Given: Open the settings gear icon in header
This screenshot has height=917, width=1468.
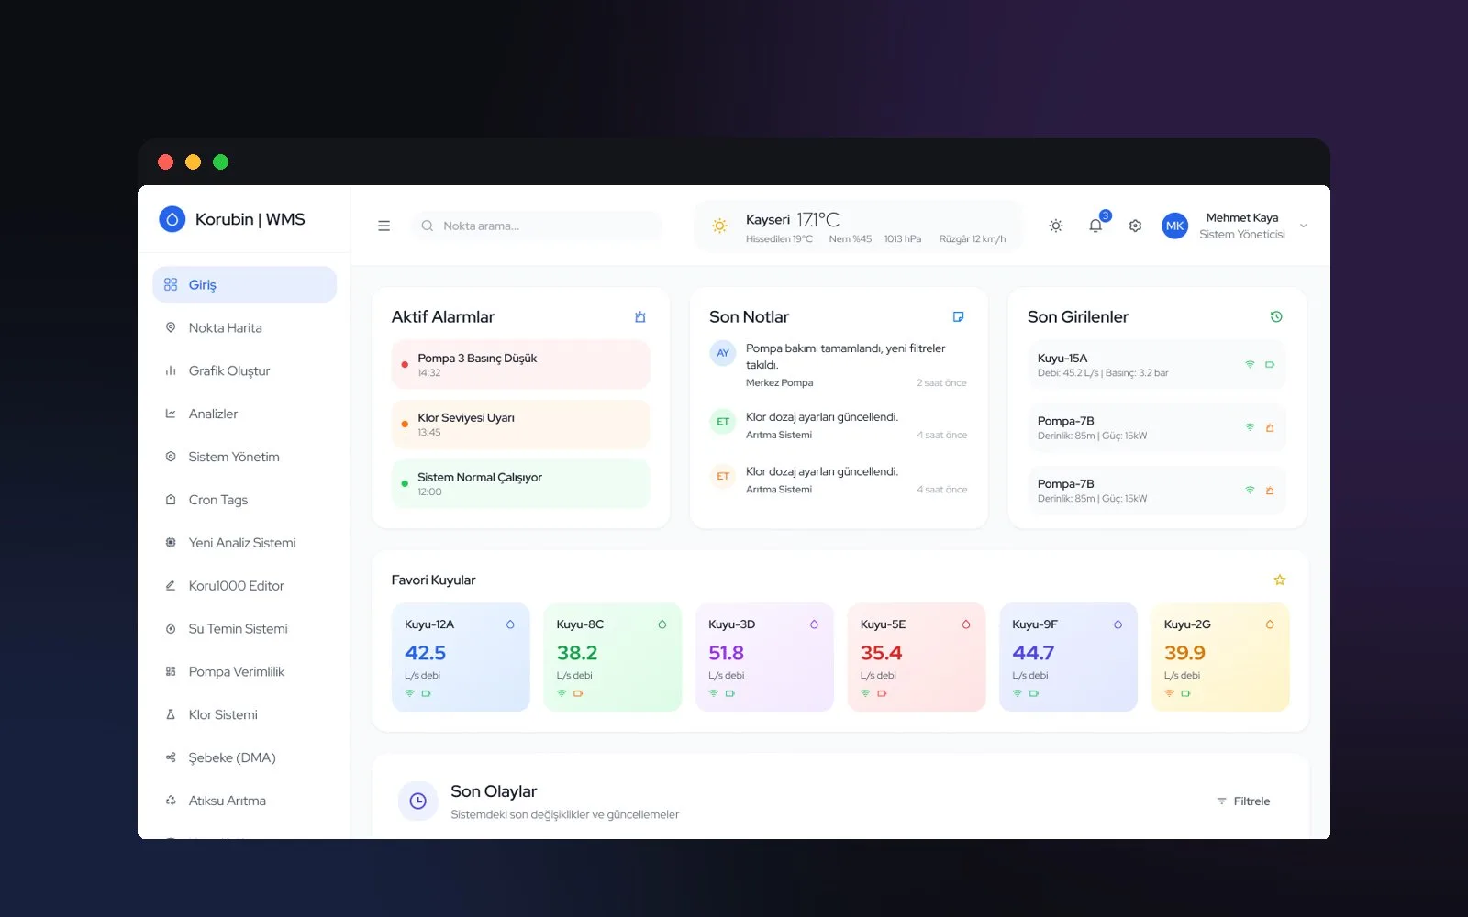Looking at the screenshot, I should pos(1135,226).
